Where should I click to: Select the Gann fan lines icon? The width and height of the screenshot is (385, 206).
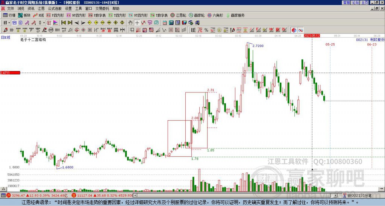coord(138,30)
